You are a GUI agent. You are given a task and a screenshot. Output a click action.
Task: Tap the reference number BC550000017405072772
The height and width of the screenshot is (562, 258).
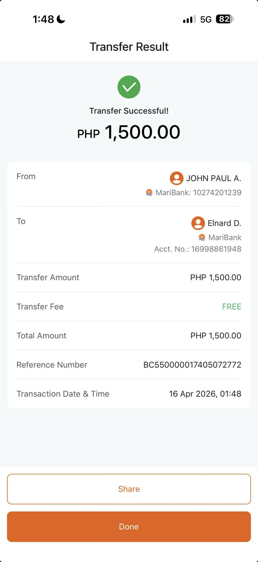192,365
